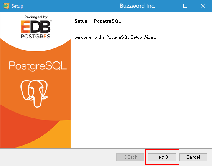Click the 'Setup - PostgreSQL' heading

(x=97, y=21)
